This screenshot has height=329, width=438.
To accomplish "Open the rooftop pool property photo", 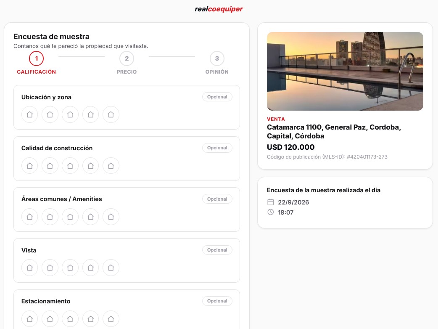I will click(345, 71).
